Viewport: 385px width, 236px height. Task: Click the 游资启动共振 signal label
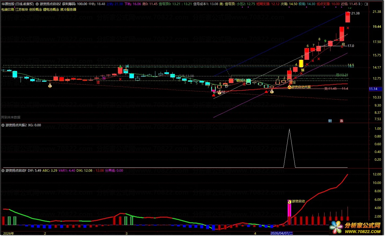tap(301, 87)
